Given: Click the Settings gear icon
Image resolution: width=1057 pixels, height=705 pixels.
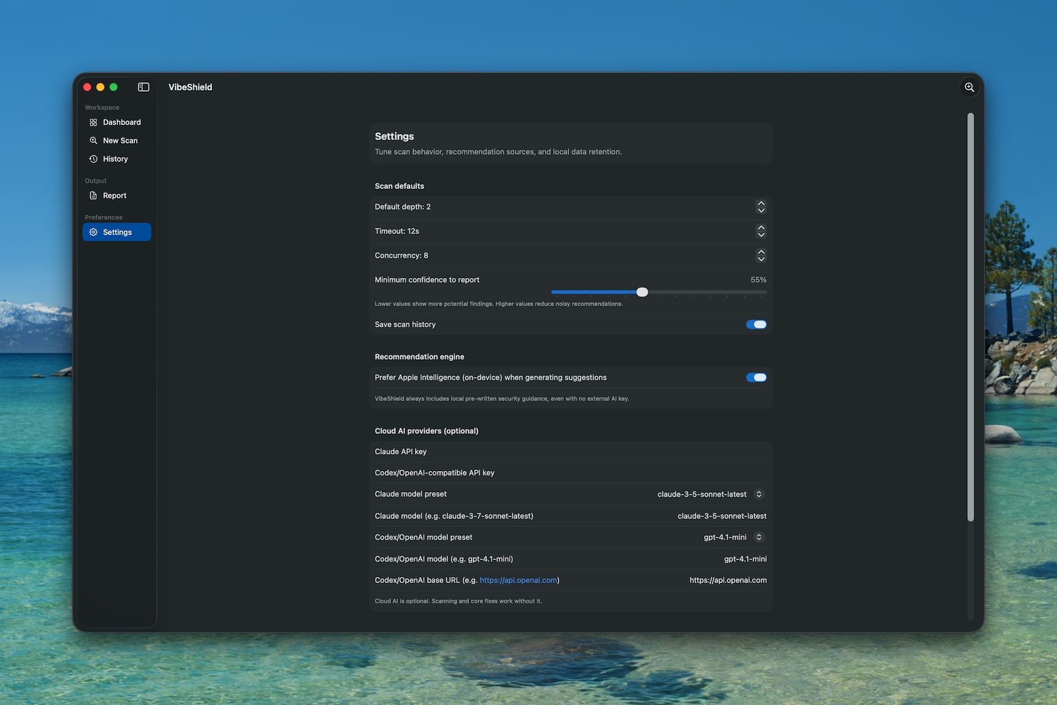Looking at the screenshot, I should [93, 232].
